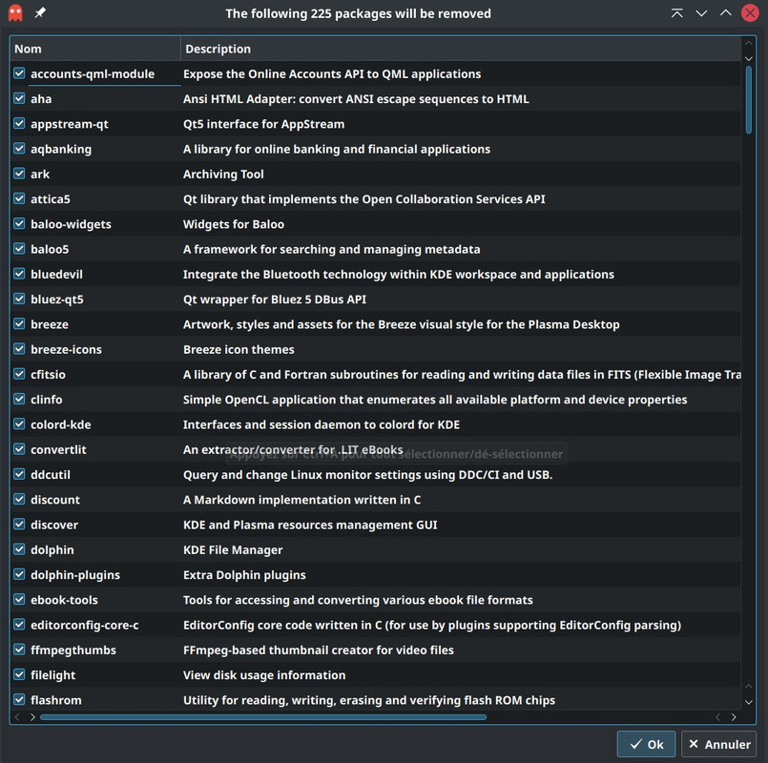Select the breeze package row
Screen dimensions: 768x763
[375, 324]
